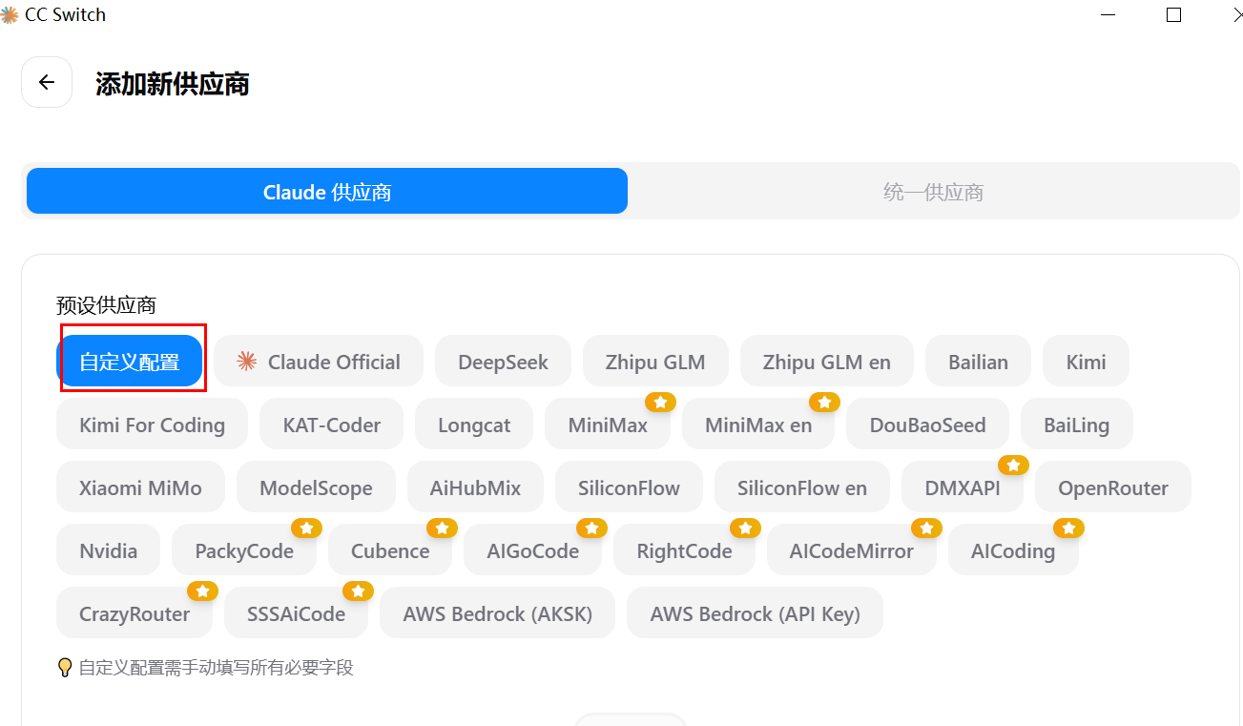Select the Zhipu GLM preset without the en suffix
Viewport: 1243px width, 726px height.
tap(655, 362)
